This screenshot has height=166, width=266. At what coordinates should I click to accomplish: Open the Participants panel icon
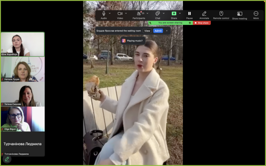click(x=139, y=13)
